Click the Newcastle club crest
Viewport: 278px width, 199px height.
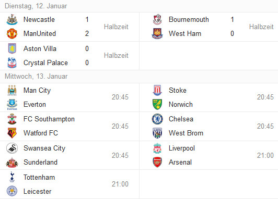coord(12,20)
